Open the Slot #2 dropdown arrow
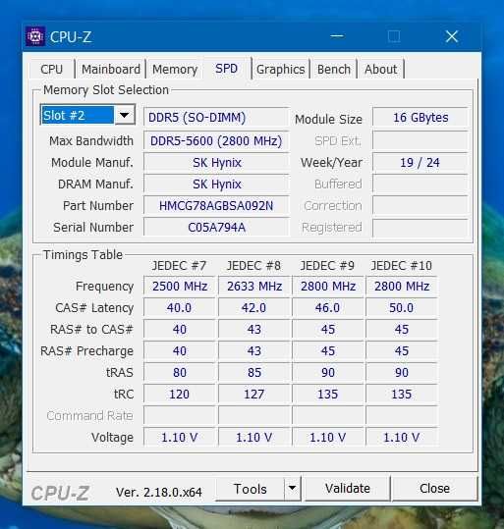 (x=125, y=116)
